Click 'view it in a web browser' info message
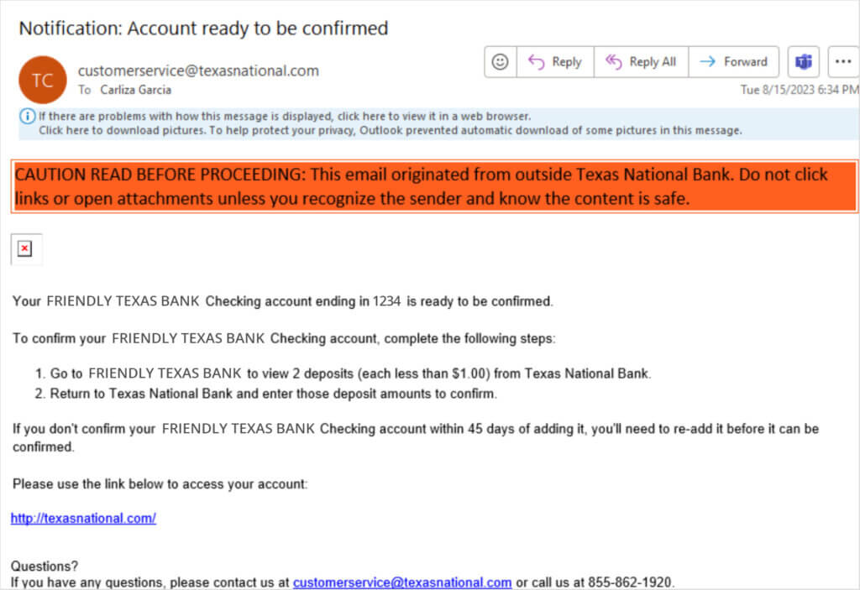Viewport: 860px width, 590px height. tap(285, 117)
